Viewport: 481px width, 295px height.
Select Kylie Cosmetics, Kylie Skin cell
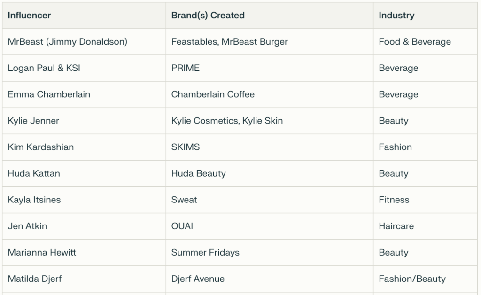pyautogui.click(x=227, y=121)
